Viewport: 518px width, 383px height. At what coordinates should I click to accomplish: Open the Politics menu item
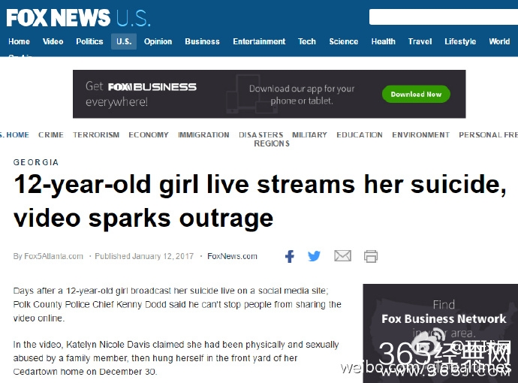[89, 41]
